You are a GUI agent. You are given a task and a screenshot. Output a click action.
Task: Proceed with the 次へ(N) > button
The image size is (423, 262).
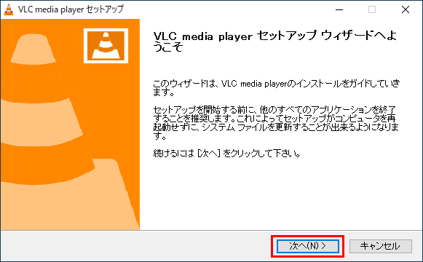pyautogui.click(x=308, y=246)
